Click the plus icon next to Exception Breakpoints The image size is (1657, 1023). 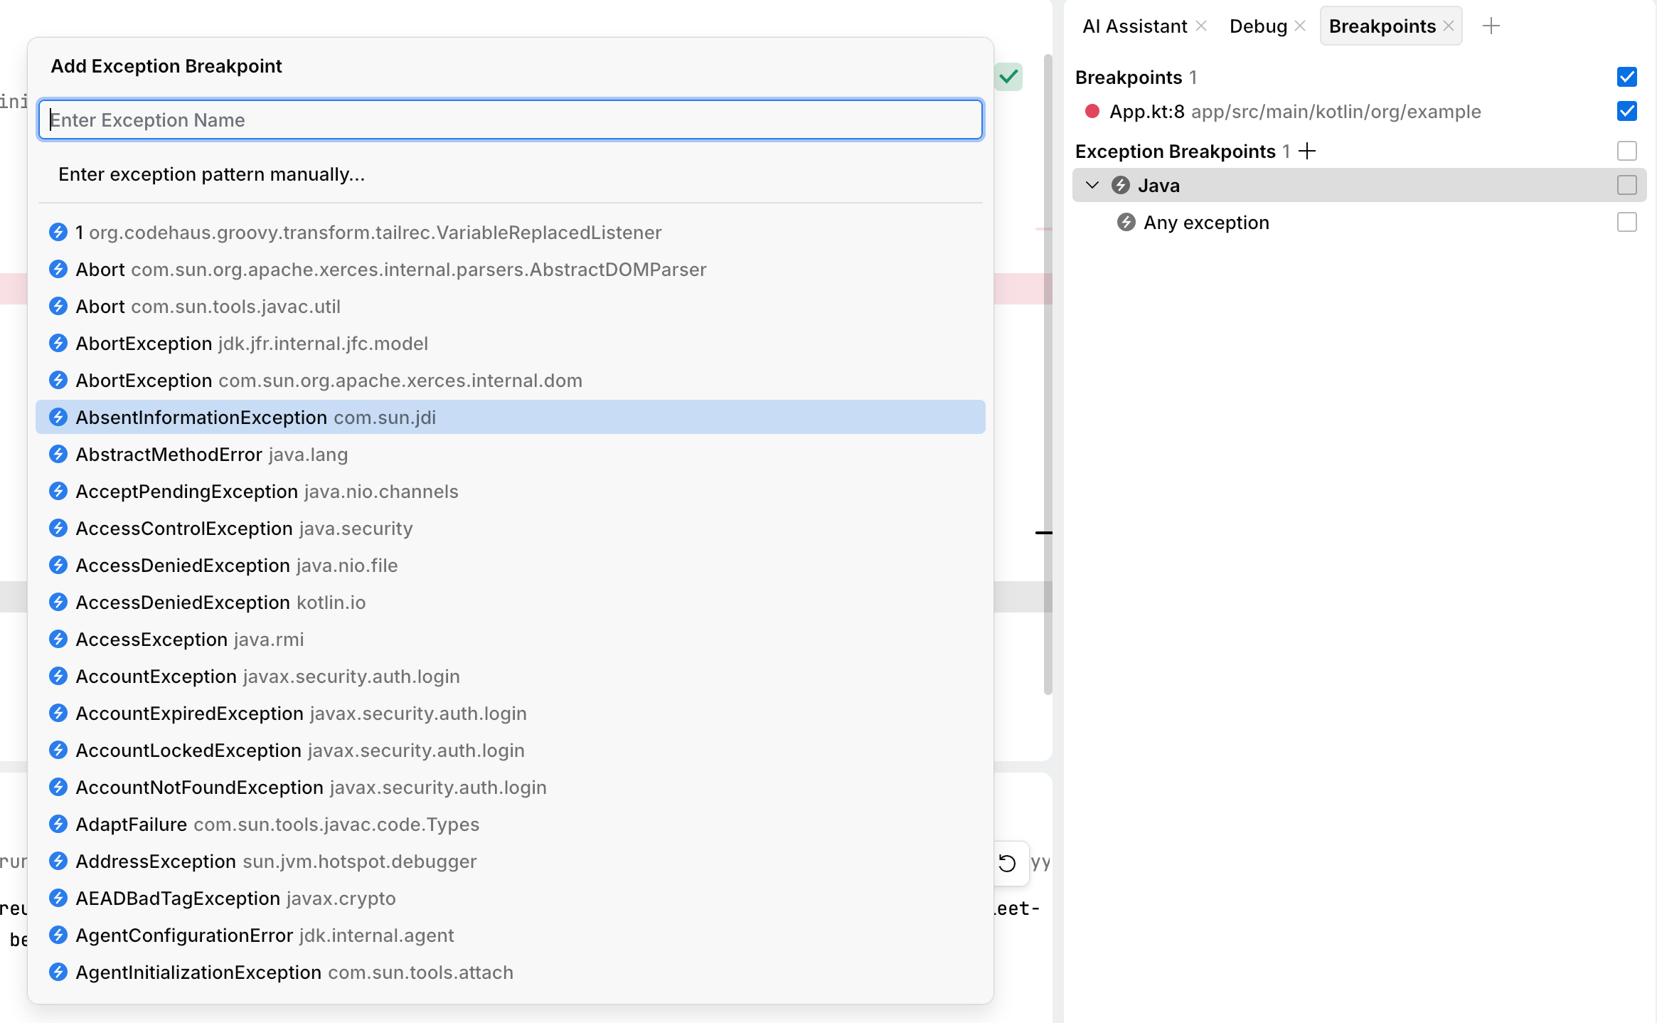coord(1308,151)
